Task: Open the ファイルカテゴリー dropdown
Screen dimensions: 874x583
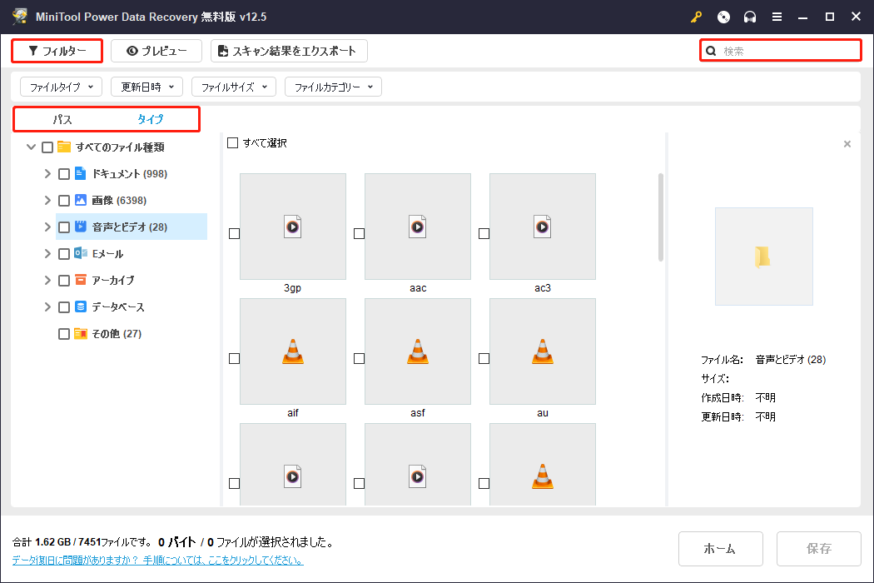Action: (333, 87)
